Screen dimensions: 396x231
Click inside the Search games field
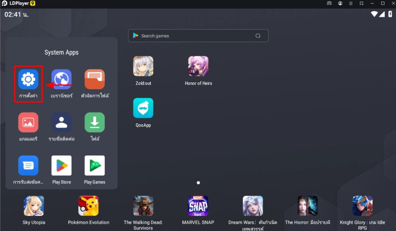coord(198,36)
